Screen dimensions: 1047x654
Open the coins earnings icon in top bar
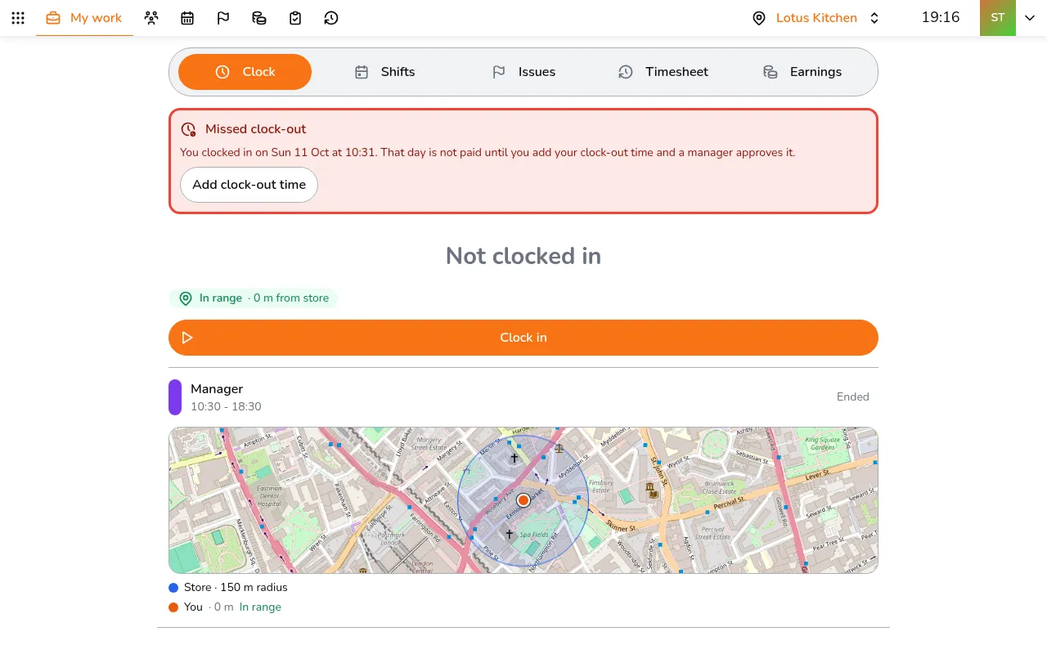pos(259,18)
